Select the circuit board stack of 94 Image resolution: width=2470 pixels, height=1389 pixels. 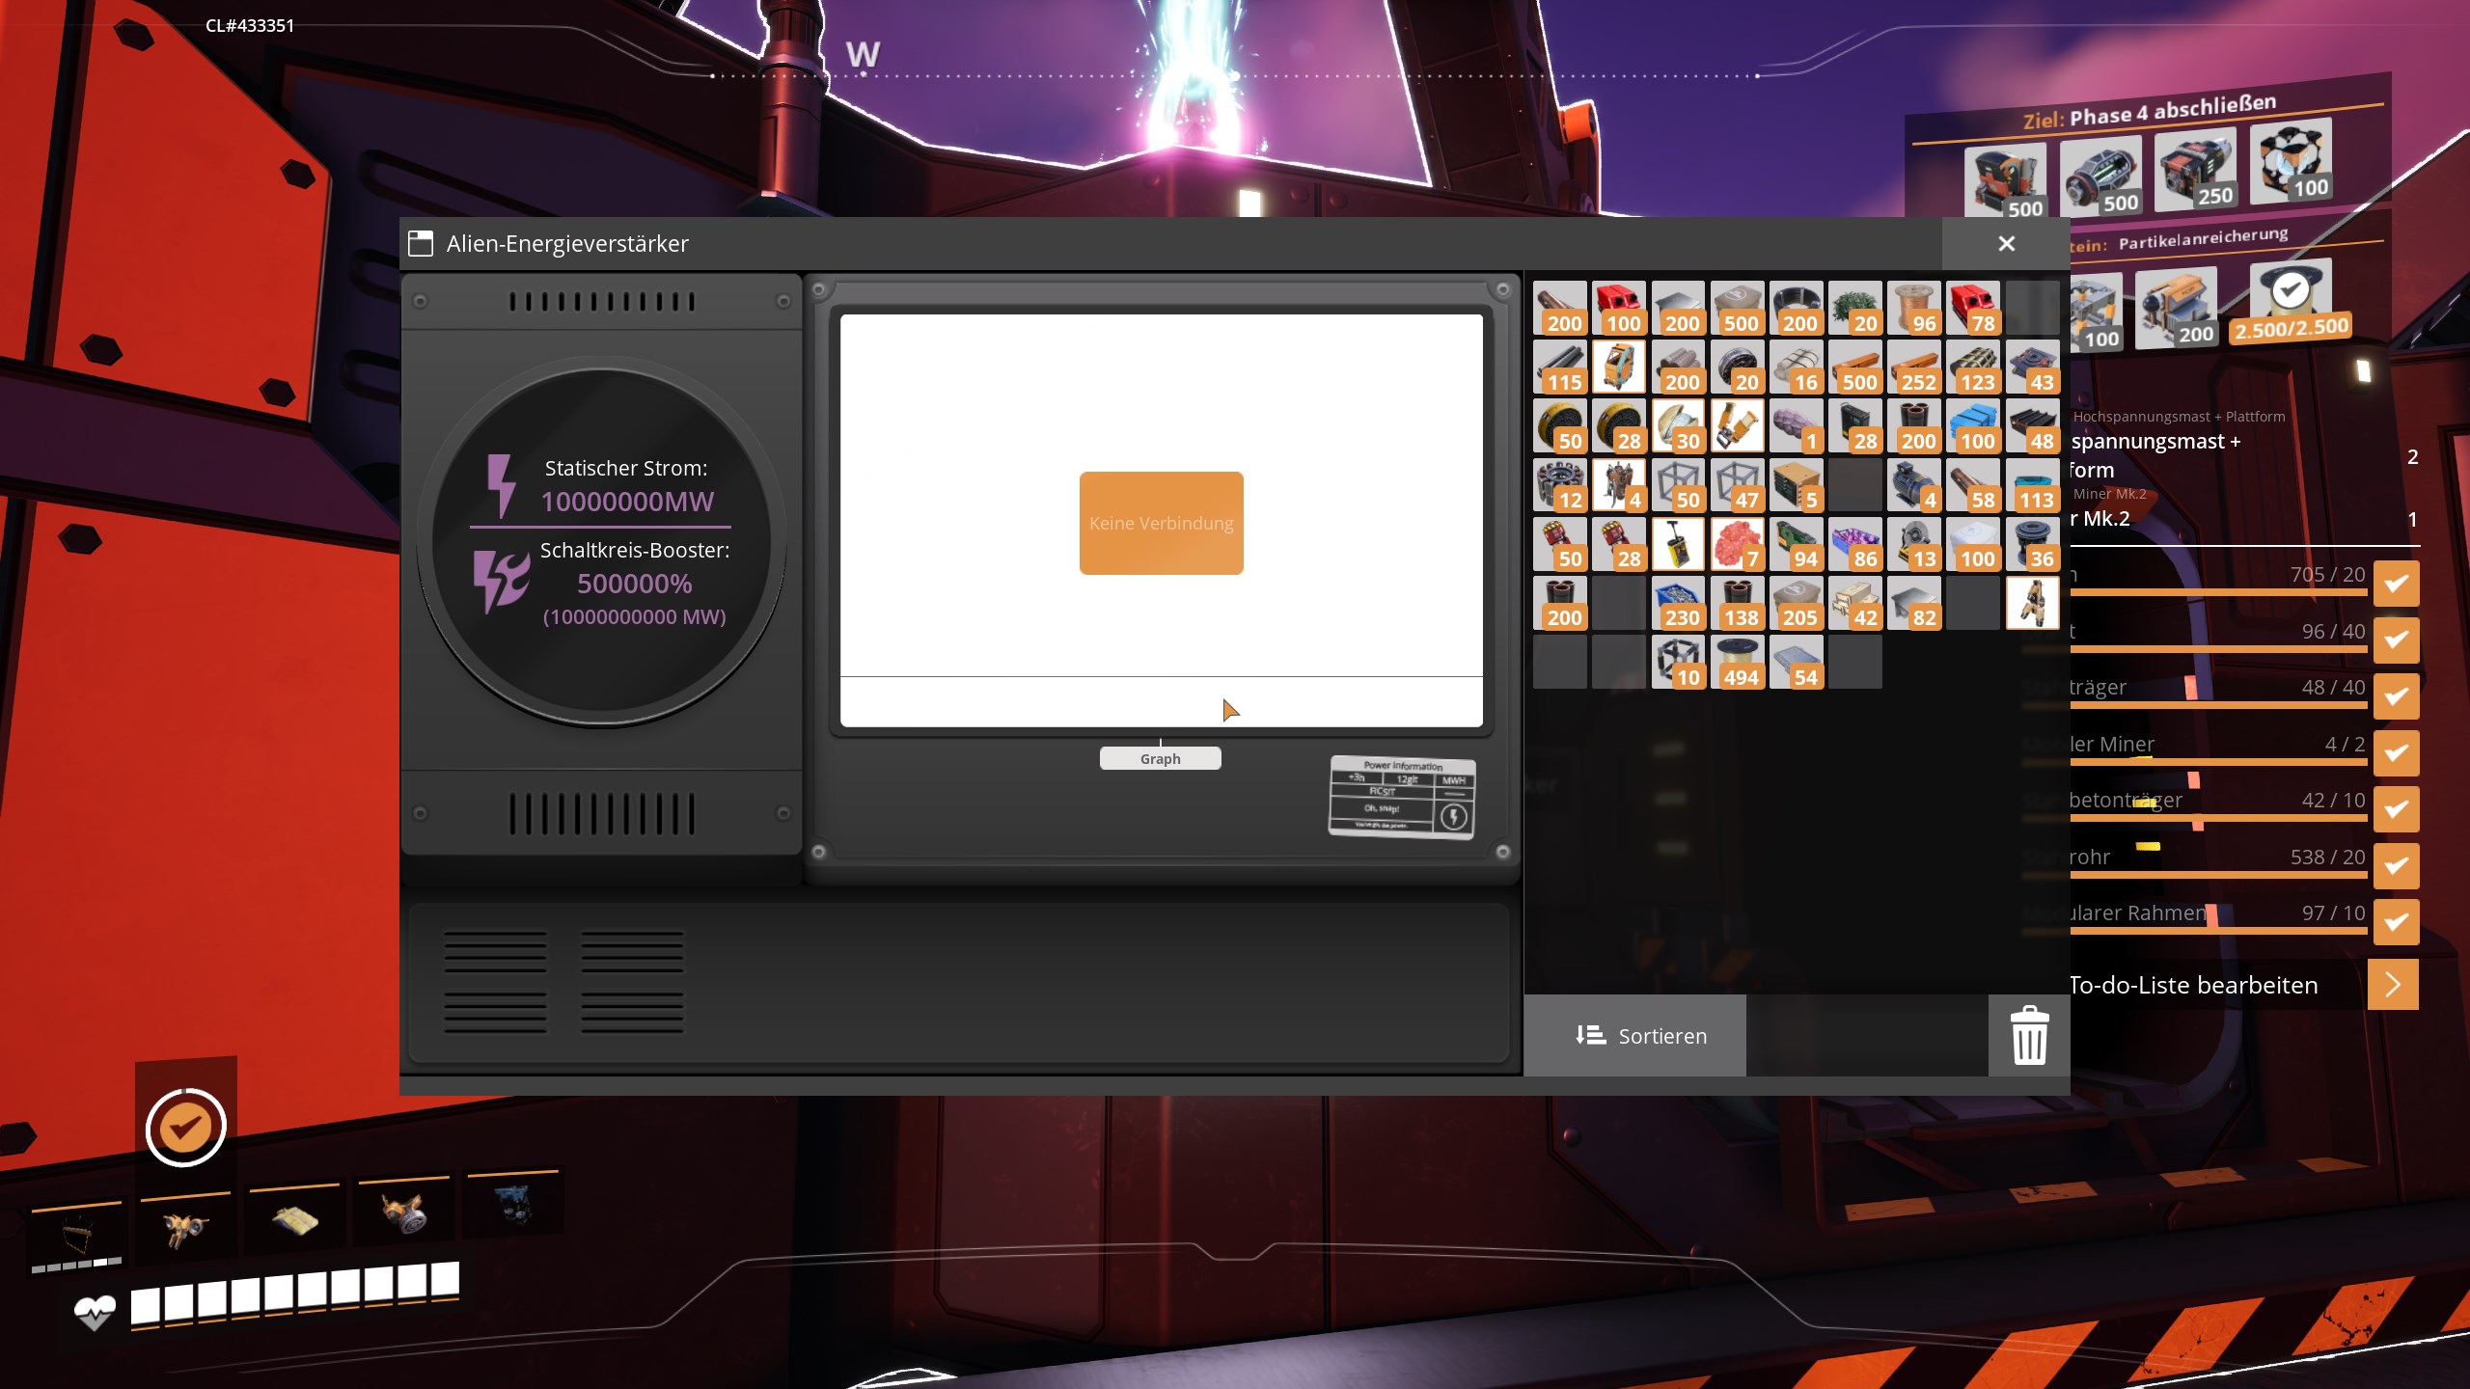(1796, 543)
